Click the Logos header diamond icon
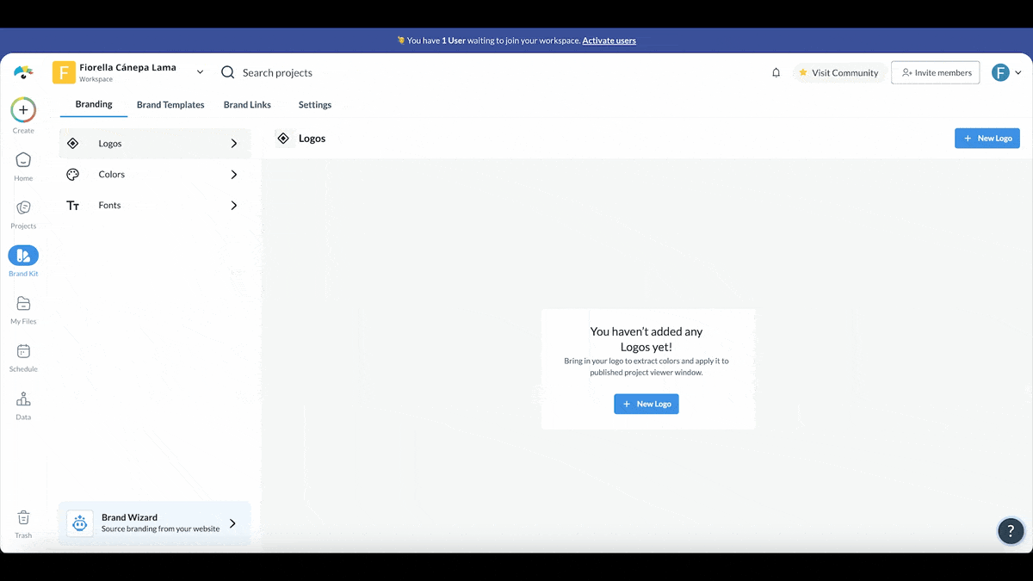The height and width of the screenshot is (581, 1033). coord(283,139)
